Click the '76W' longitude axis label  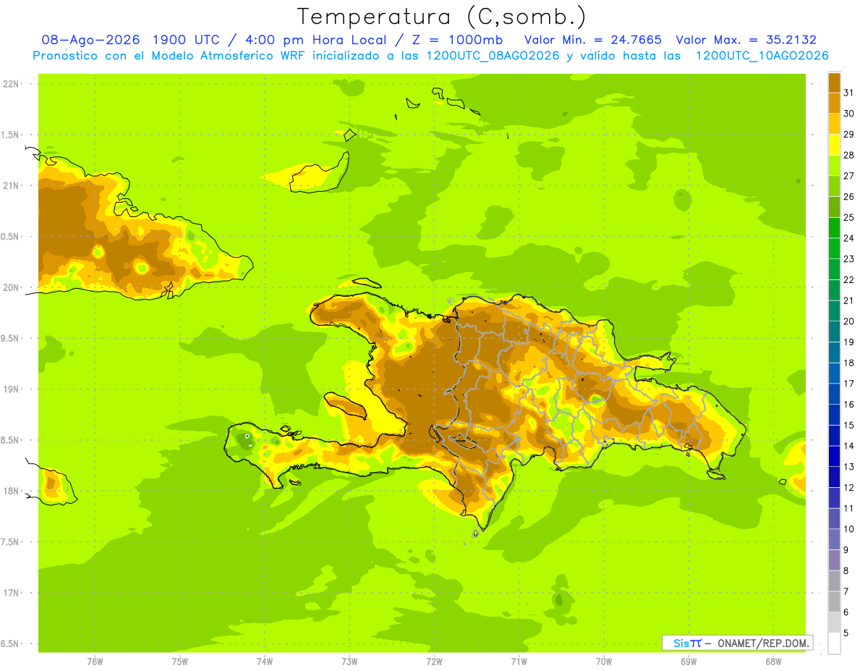click(95, 662)
